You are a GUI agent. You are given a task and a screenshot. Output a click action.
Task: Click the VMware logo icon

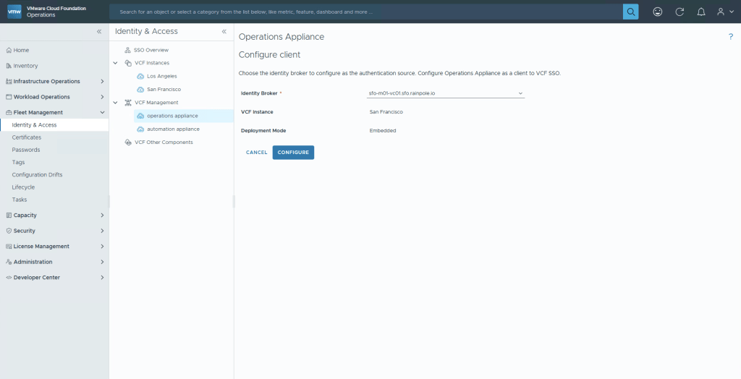pyautogui.click(x=14, y=12)
